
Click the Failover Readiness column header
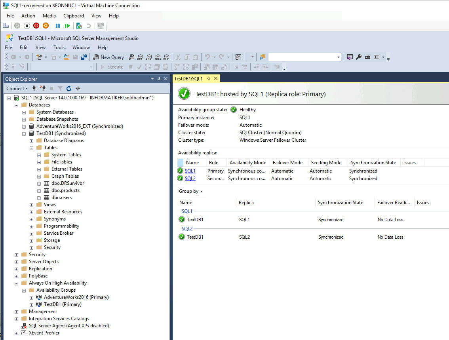394,203
